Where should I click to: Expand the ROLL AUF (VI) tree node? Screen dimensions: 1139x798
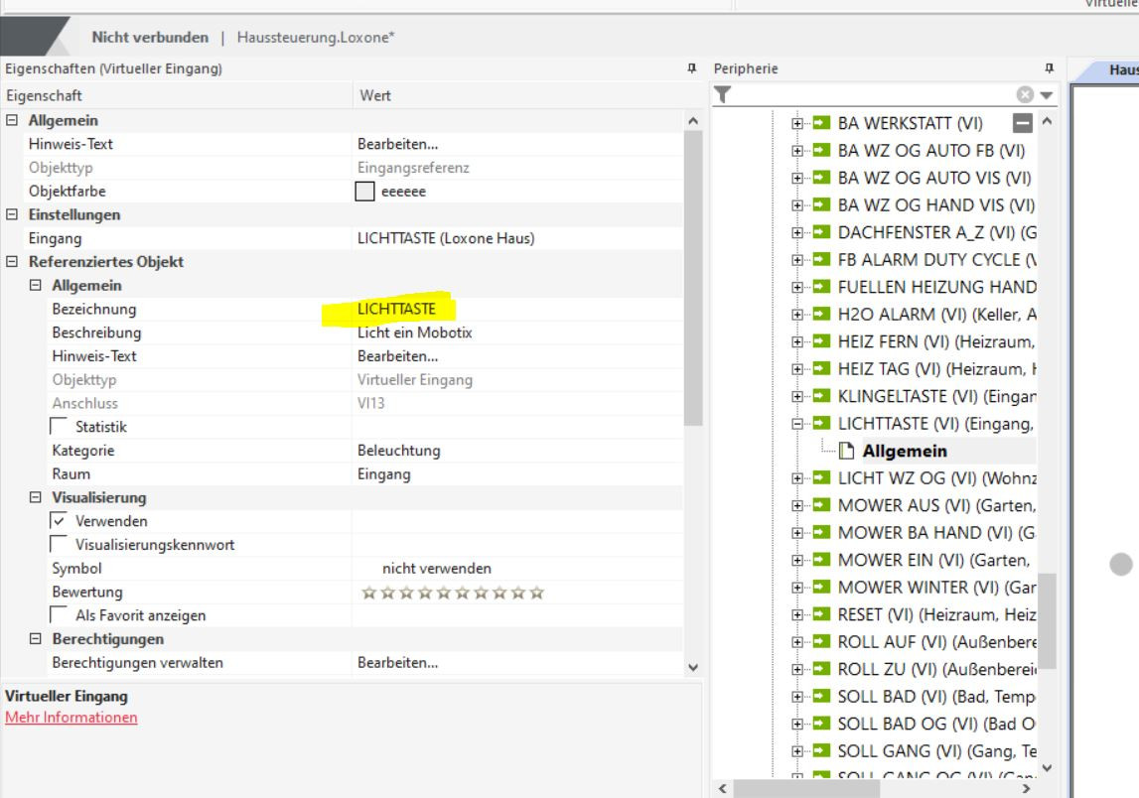797,641
